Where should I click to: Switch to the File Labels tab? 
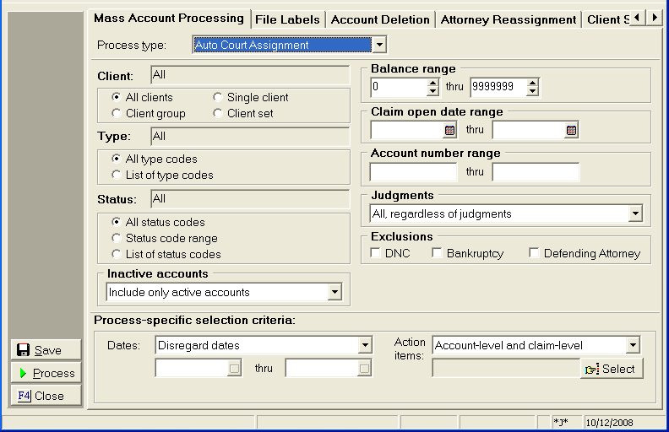[x=287, y=19]
